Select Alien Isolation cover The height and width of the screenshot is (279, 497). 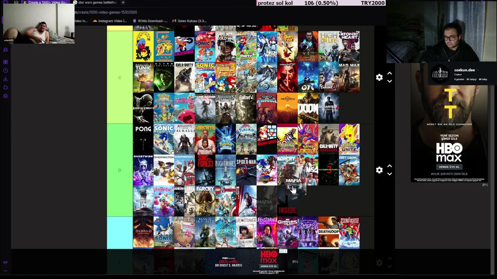click(x=164, y=77)
